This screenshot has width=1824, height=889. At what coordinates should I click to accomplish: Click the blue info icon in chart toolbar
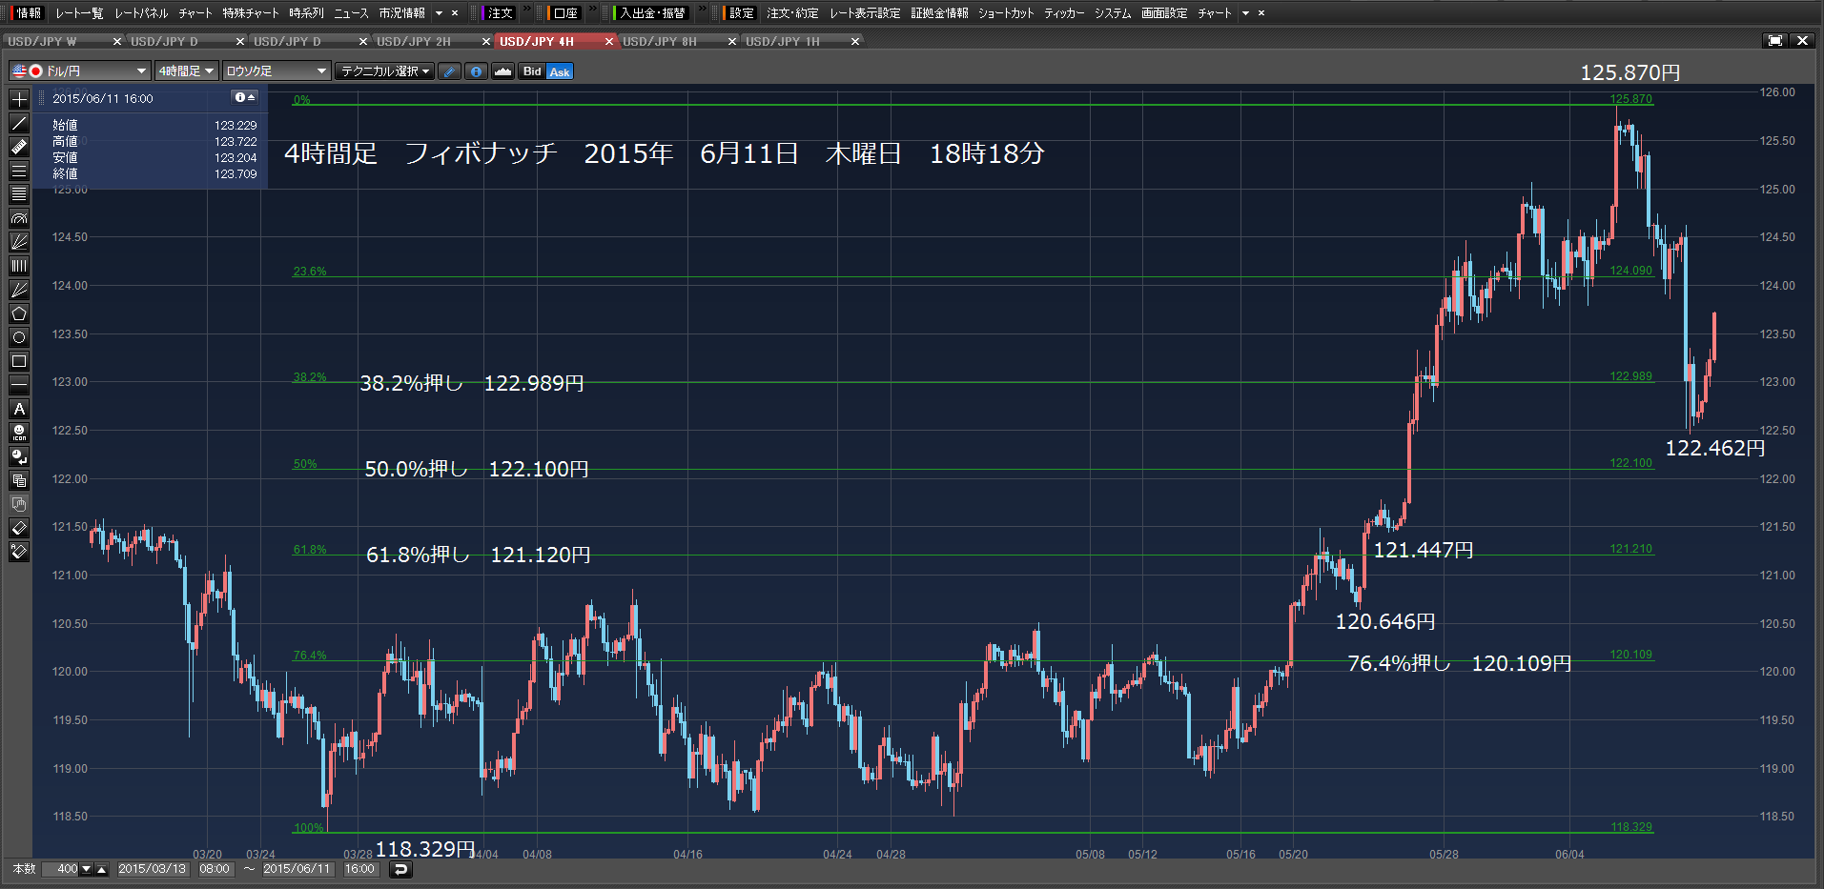(x=477, y=71)
